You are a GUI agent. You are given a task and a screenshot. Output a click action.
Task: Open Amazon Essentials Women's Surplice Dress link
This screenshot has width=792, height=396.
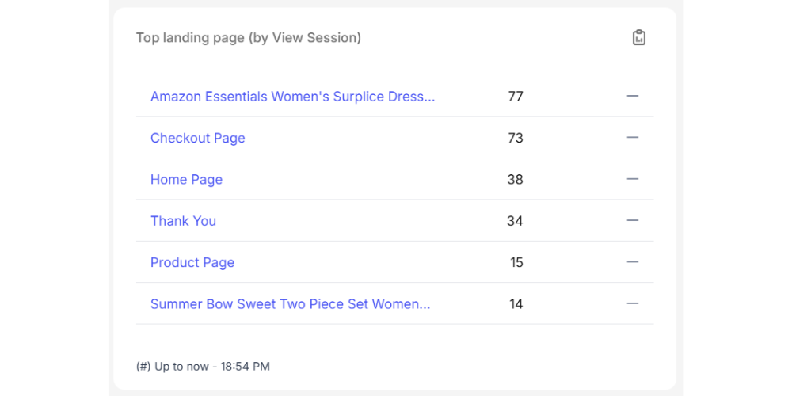[292, 97]
